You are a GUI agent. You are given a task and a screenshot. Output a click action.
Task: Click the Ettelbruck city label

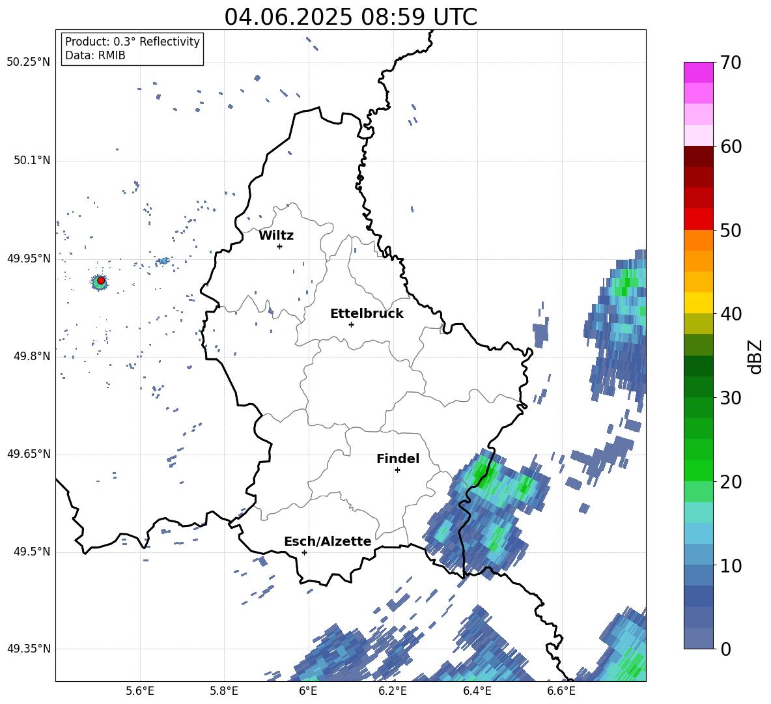367,314
